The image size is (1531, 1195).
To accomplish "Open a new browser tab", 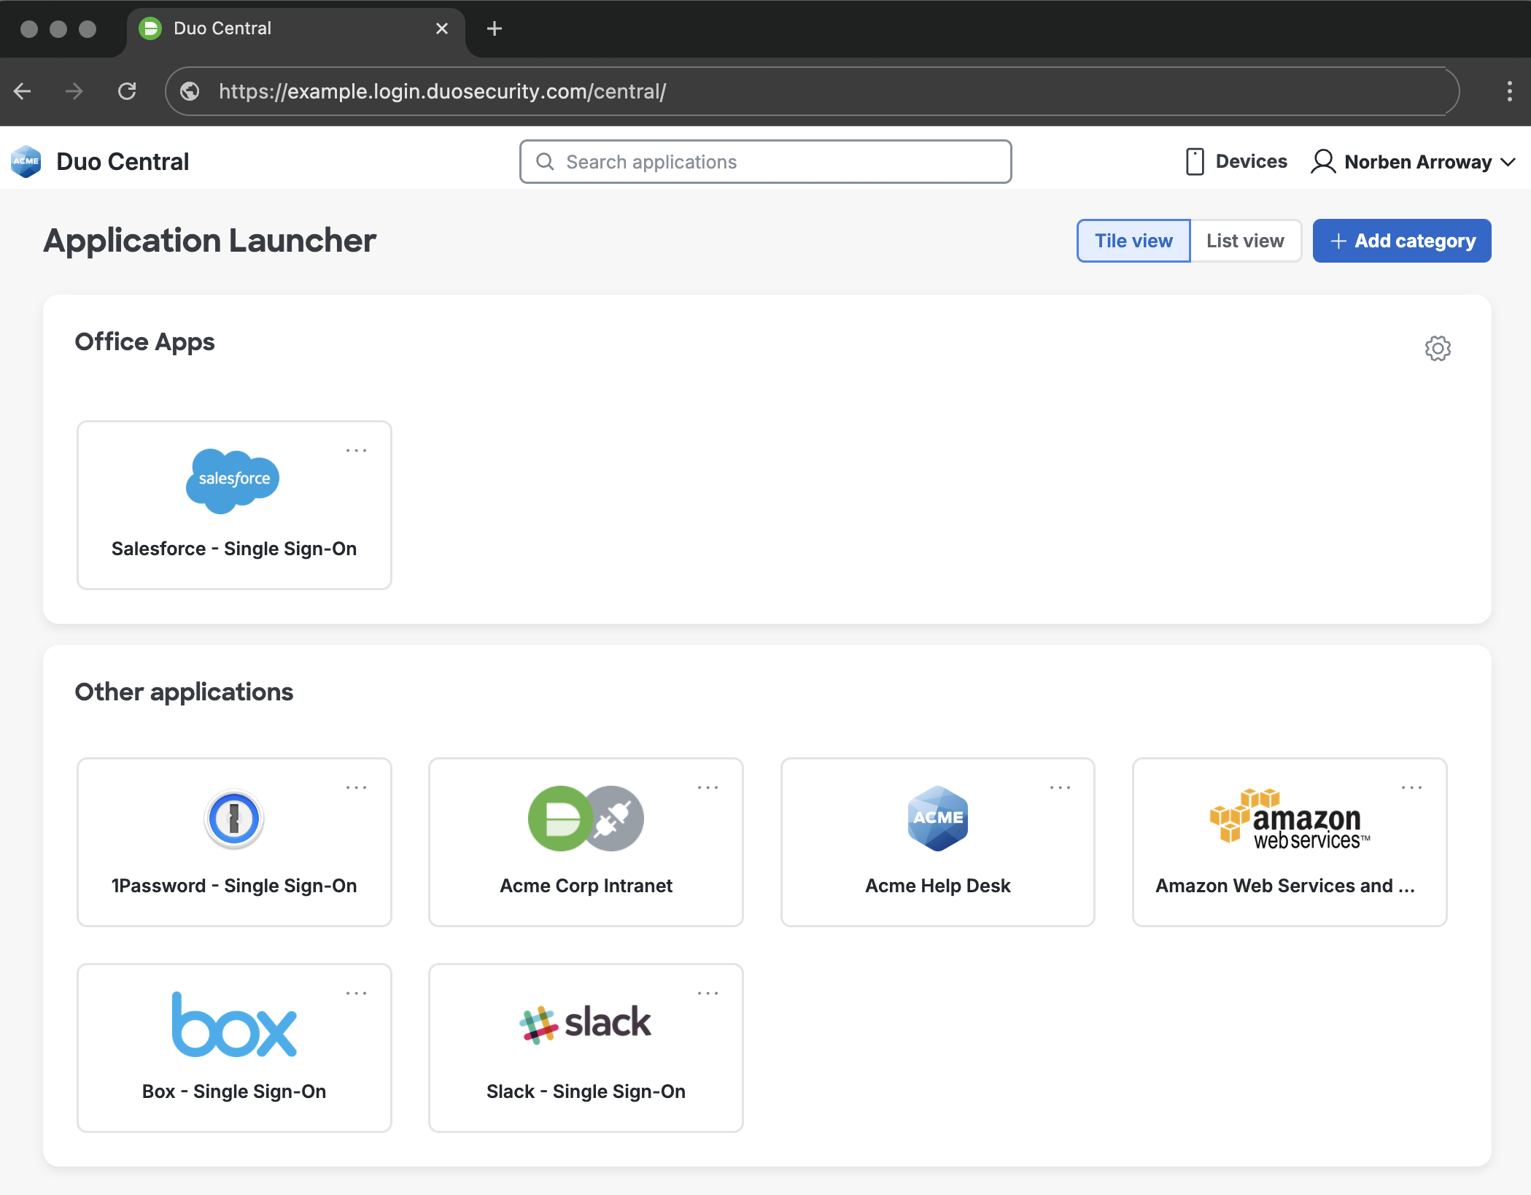I will [x=495, y=28].
